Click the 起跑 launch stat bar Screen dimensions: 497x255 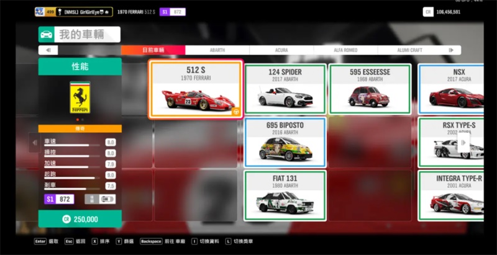[x=72, y=178]
